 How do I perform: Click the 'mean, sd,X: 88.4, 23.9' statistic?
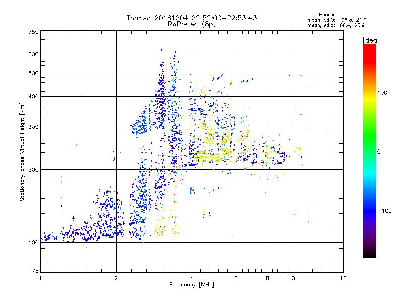click(335, 25)
